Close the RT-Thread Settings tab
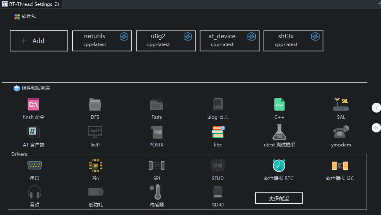Screen dimensions: 381x215 57,4
